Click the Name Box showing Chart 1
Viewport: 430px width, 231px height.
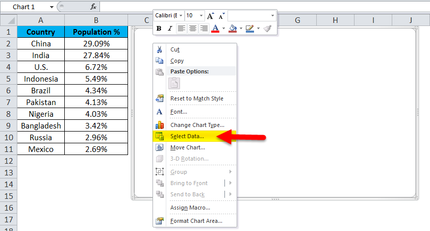coord(24,7)
